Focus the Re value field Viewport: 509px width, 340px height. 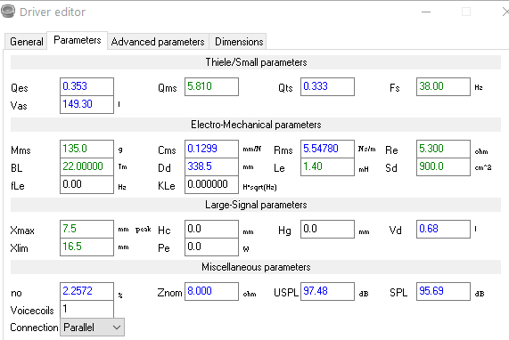coord(443,149)
